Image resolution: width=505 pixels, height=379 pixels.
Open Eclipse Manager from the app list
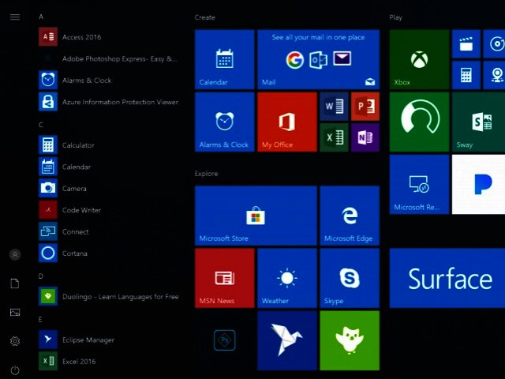coord(110,340)
